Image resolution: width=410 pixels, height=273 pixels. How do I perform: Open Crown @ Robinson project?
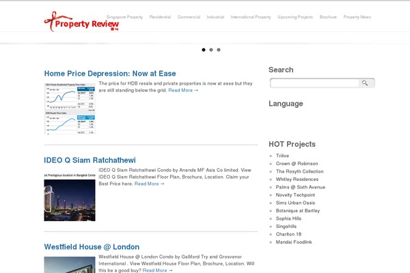click(x=297, y=164)
